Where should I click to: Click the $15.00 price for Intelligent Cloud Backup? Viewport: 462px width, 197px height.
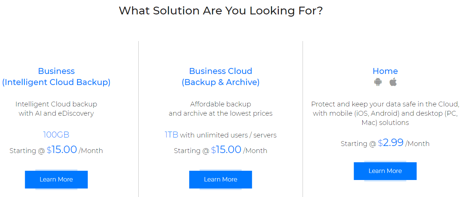point(62,150)
